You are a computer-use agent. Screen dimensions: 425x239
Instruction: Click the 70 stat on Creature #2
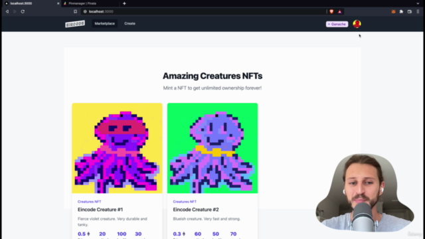pos(233,234)
